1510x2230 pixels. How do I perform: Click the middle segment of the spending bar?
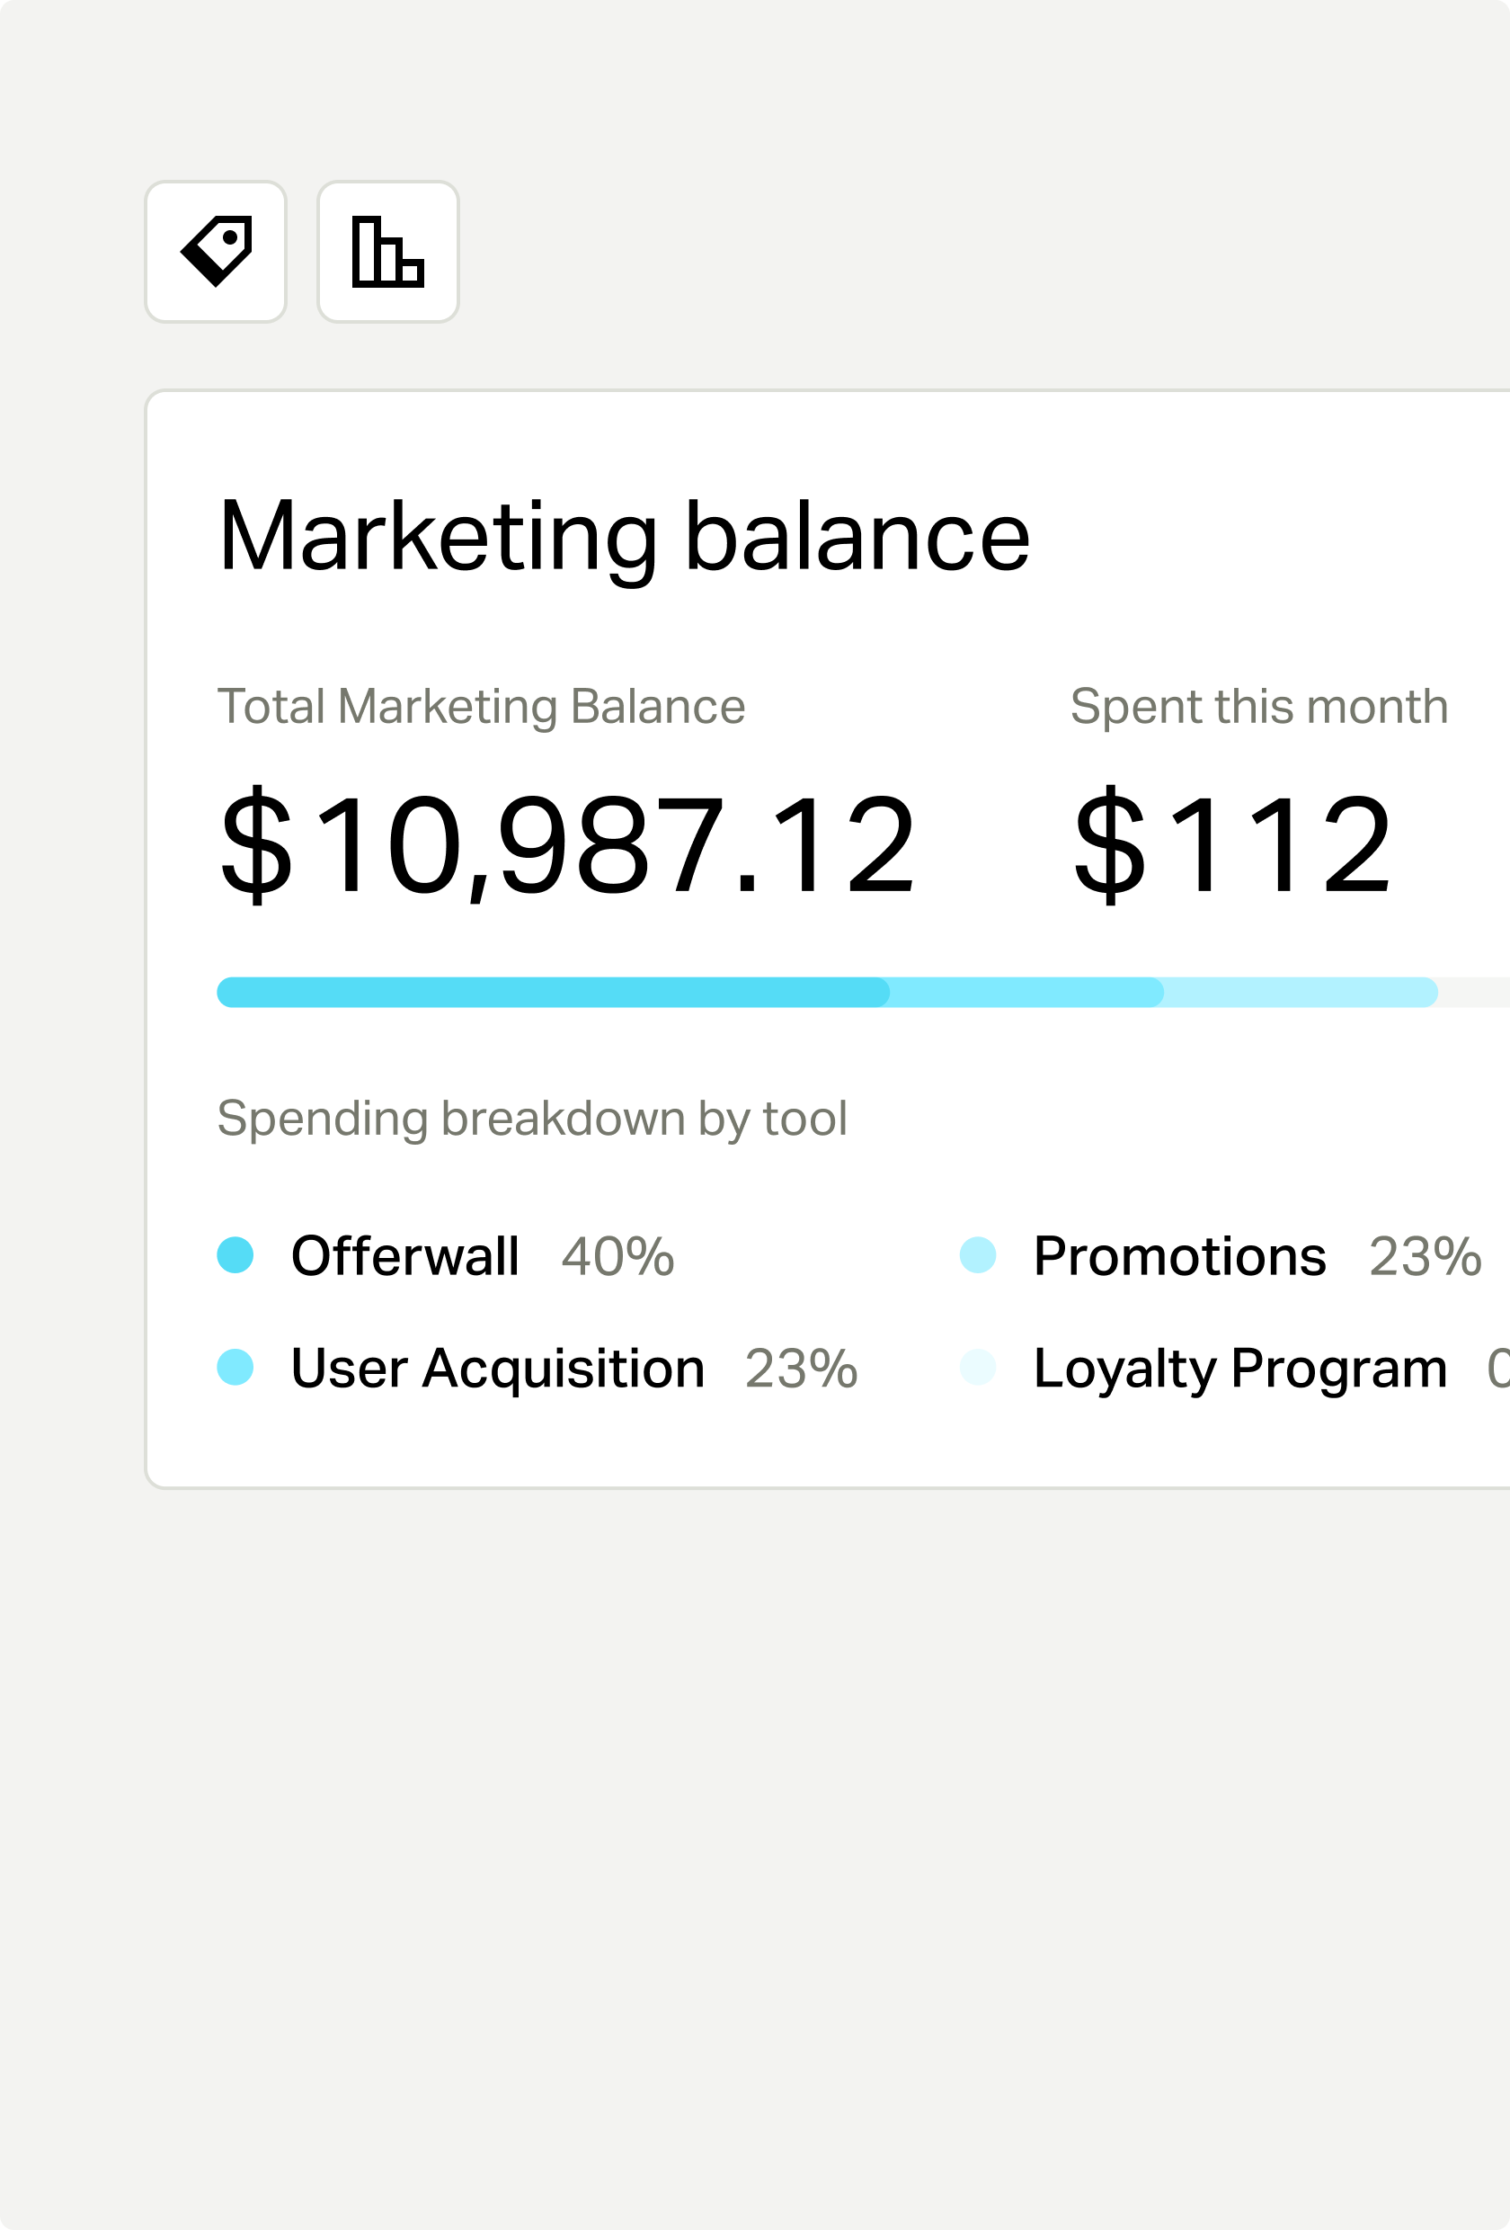pos(1026,992)
